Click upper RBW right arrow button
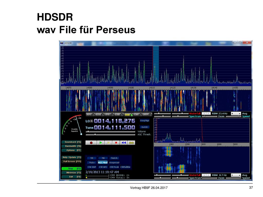The image size is (263, 197). (x=208, y=114)
